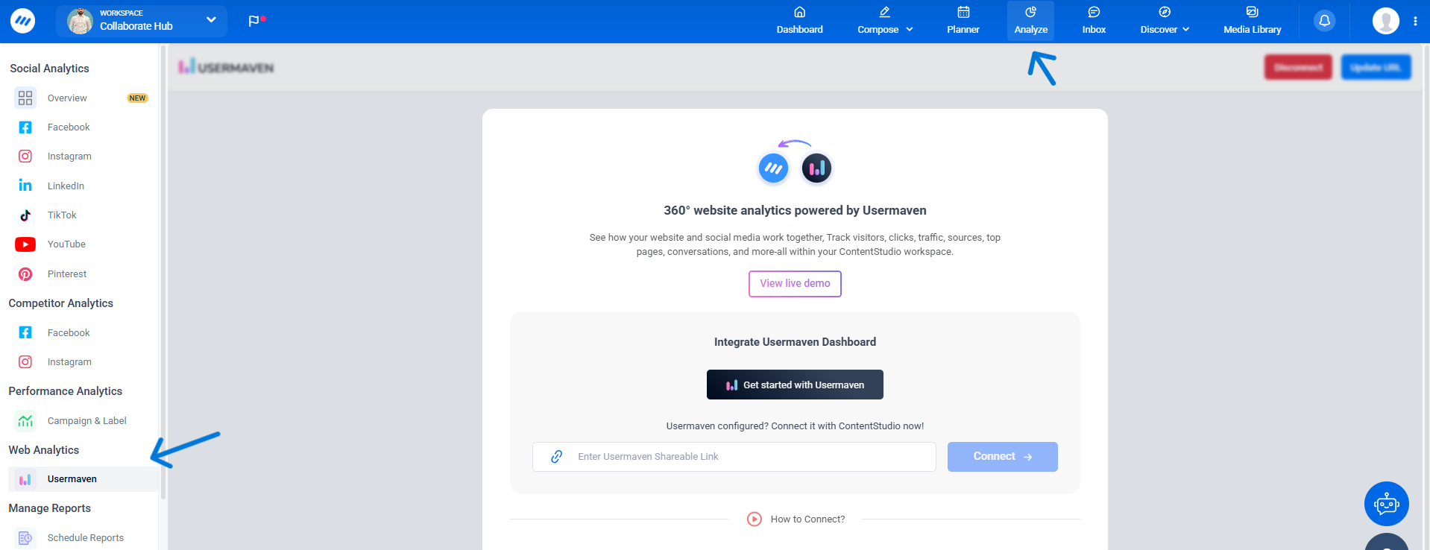Click the ContentStudio round logo in card
Viewport: 1430px width, 550px height.
point(773,168)
